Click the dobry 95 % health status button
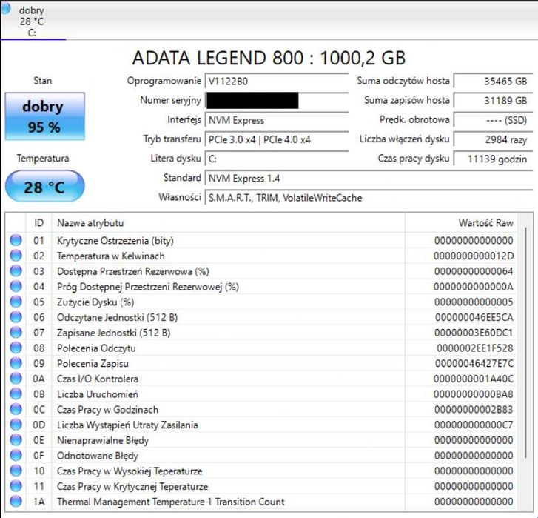The width and height of the screenshot is (538, 518). pyautogui.click(x=44, y=116)
